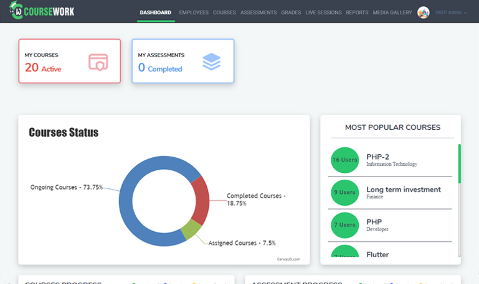This screenshot has width=479, height=284.
Task: Navigate to Assessments page
Action: (x=258, y=12)
